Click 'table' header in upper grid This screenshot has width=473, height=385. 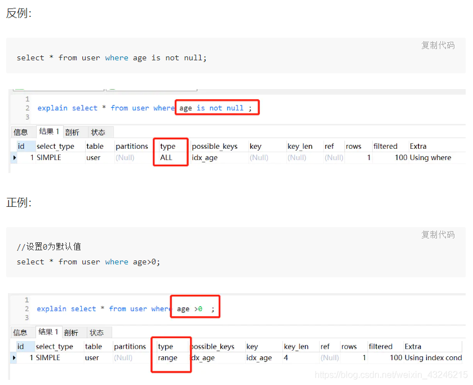tap(95, 147)
